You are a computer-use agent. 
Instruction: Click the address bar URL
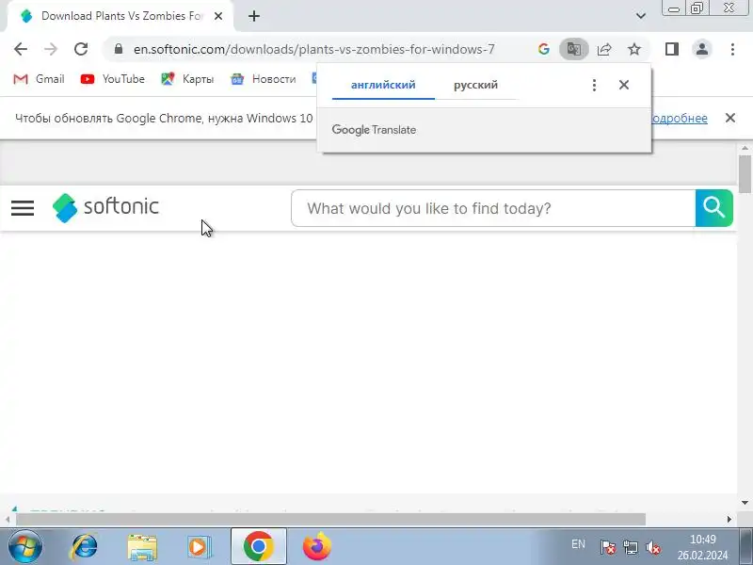[314, 49]
